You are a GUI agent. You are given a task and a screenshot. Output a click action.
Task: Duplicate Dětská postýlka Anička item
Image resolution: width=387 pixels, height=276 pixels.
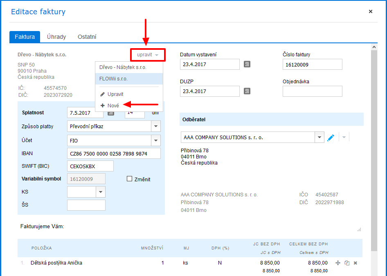[347, 263]
